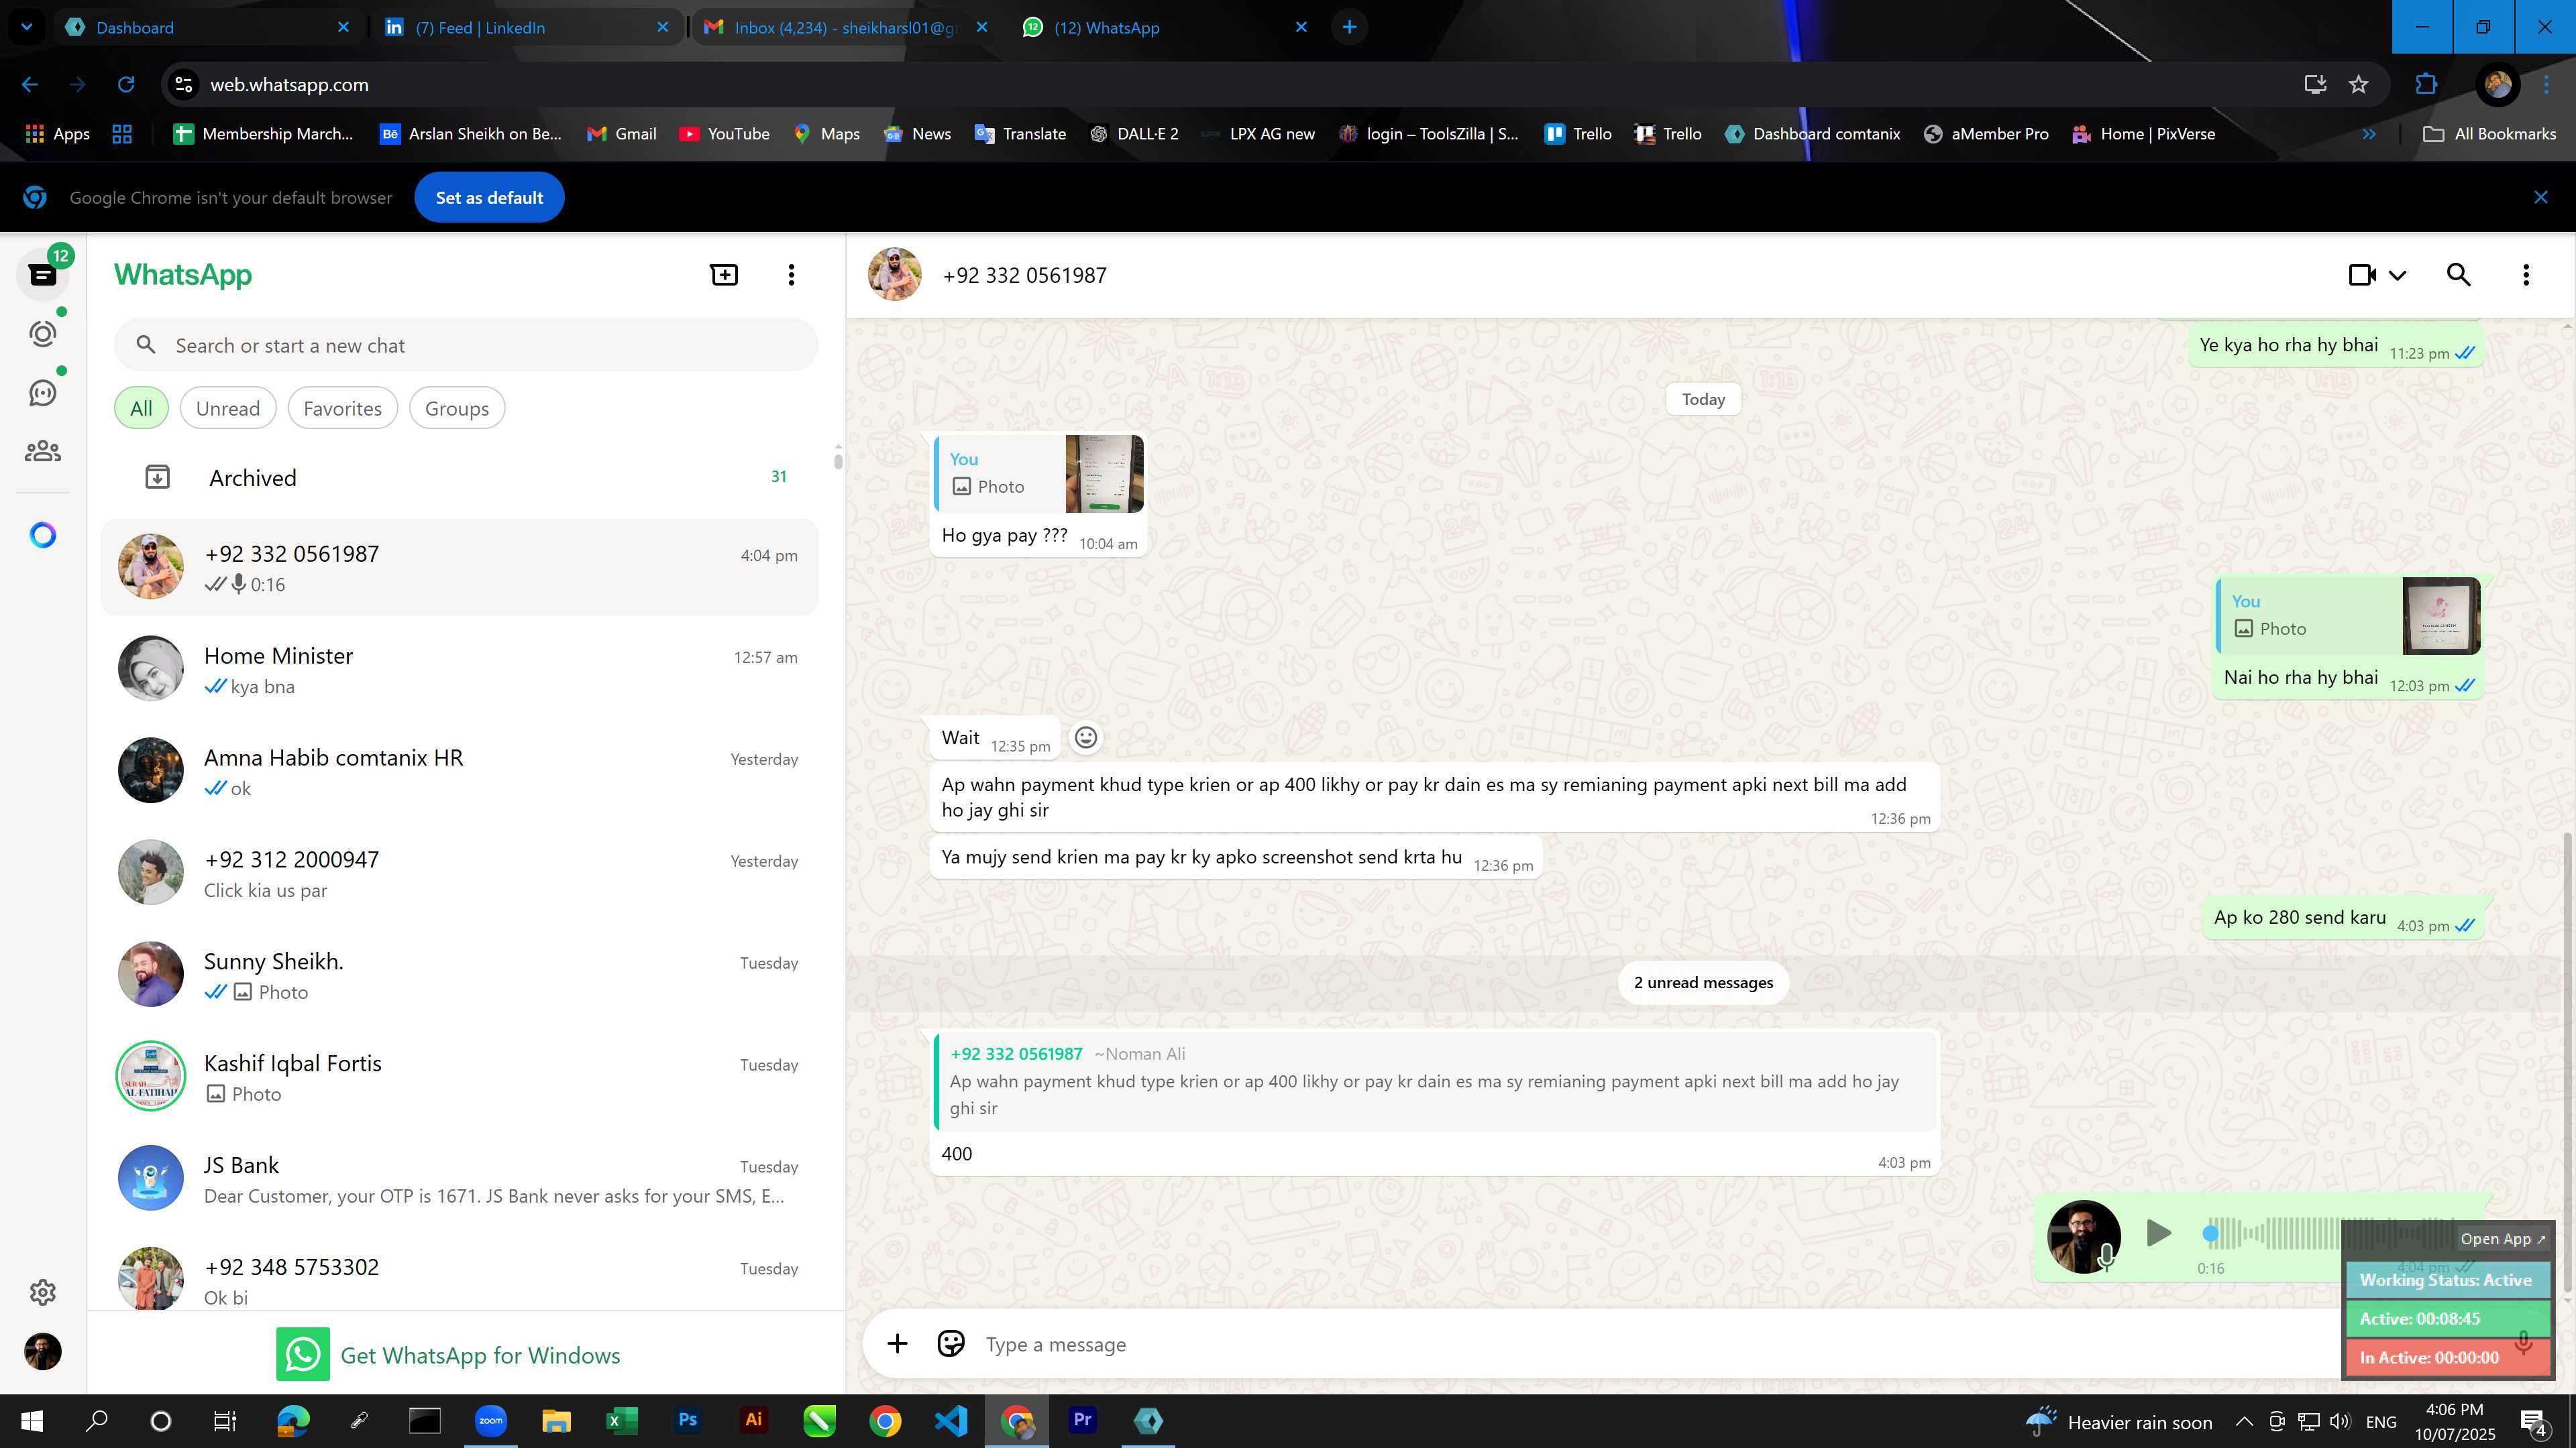This screenshot has height=1448, width=2576.
Task: Open the Chats icon with 12 badge
Action: point(43,274)
